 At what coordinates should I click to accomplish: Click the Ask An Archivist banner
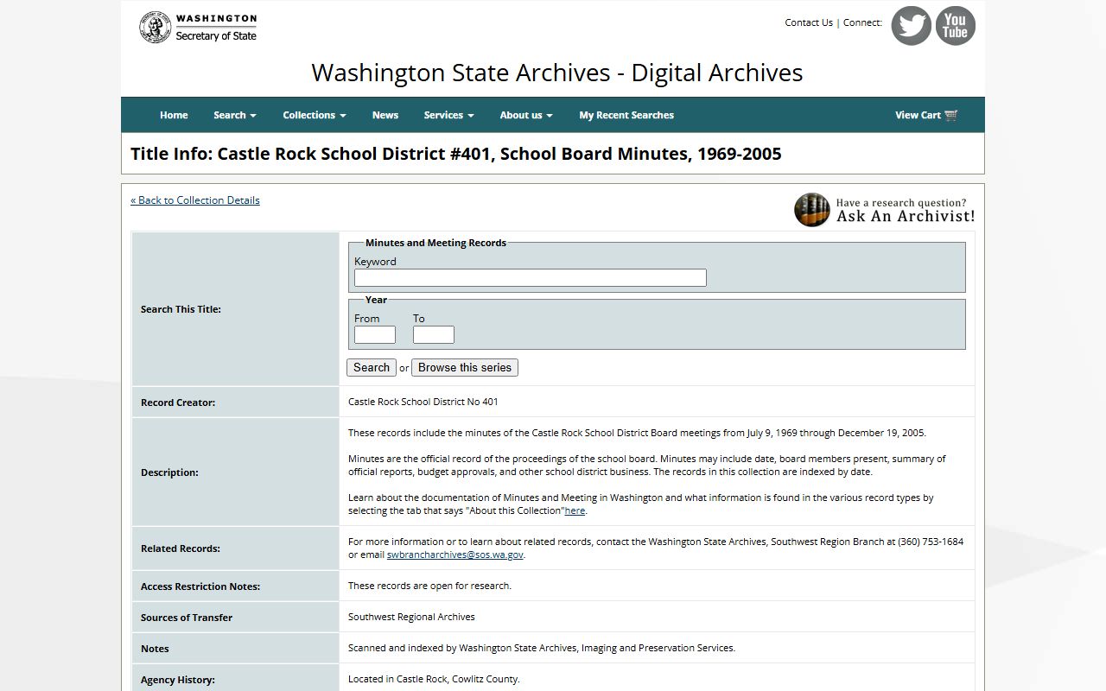pyautogui.click(x=885, y=210)
